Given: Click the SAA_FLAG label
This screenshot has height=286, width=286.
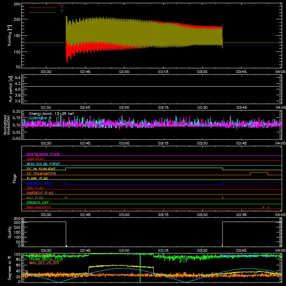Looking at the screenshot, I should (35, 188).
